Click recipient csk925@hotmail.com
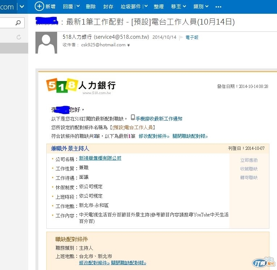277x270 pixels. click(x=103, y=45)
